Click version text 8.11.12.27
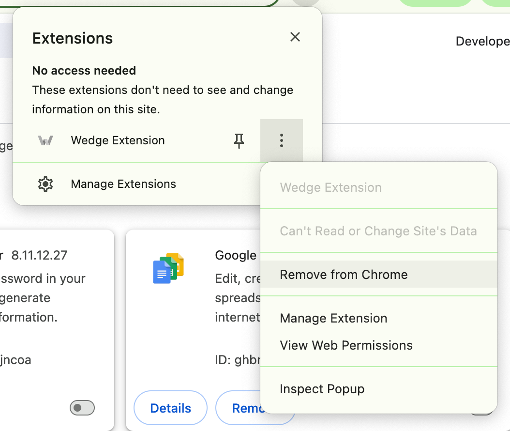Viewport: 510px width, 431px height. (x=39, y=255)
